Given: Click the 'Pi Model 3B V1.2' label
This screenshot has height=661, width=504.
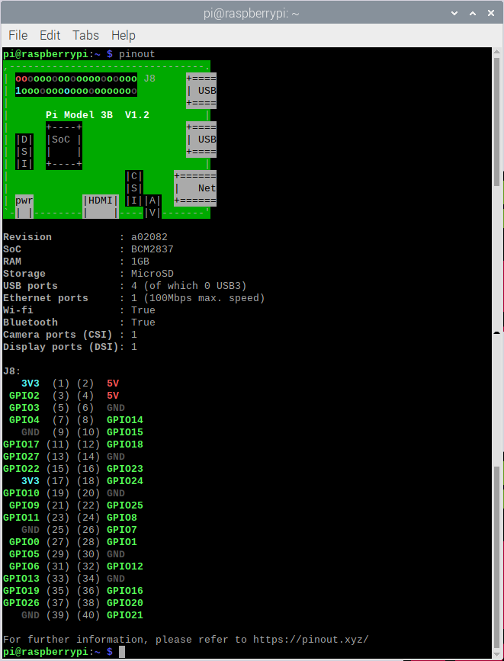Looking at the screenshot, I should pos(98,114).
